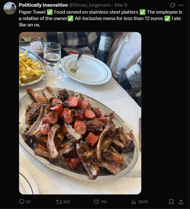Open the Mar 8 timestamp link
The image size is (190, 209).
point(121,5)
